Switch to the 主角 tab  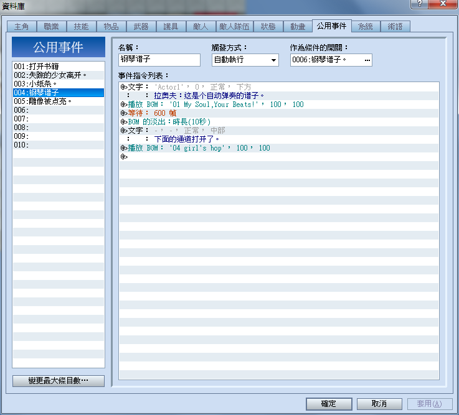tap(22, 27)
